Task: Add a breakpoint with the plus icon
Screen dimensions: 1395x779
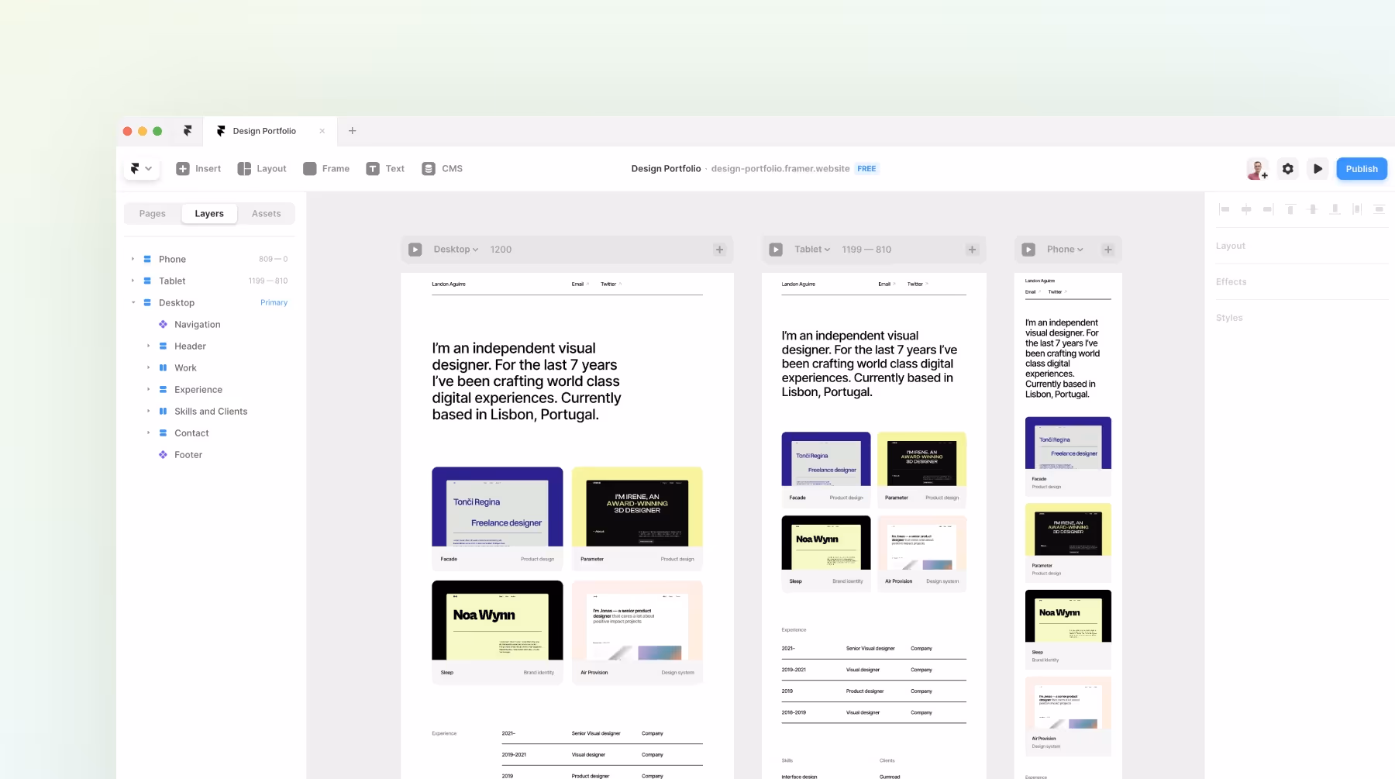Action: tap(719, 249)
